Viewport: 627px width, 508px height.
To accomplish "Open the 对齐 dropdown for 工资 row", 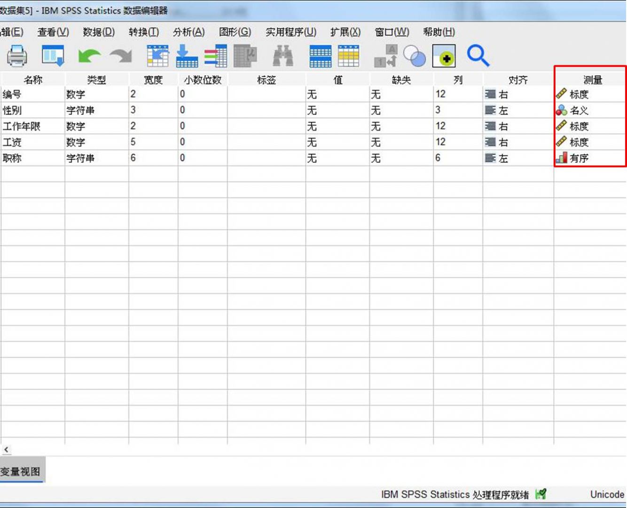I will point(517,142).
